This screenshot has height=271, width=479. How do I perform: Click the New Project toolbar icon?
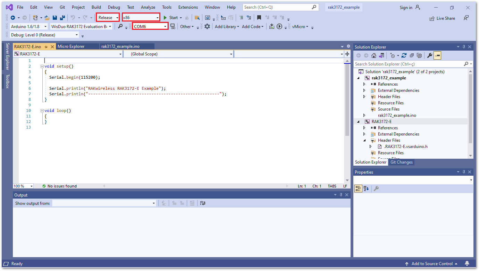pyautogui.click(x=35, y=18)
